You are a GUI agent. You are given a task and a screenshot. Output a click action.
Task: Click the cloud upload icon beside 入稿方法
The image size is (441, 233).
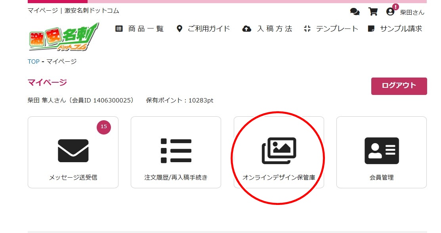coord(246,29)
